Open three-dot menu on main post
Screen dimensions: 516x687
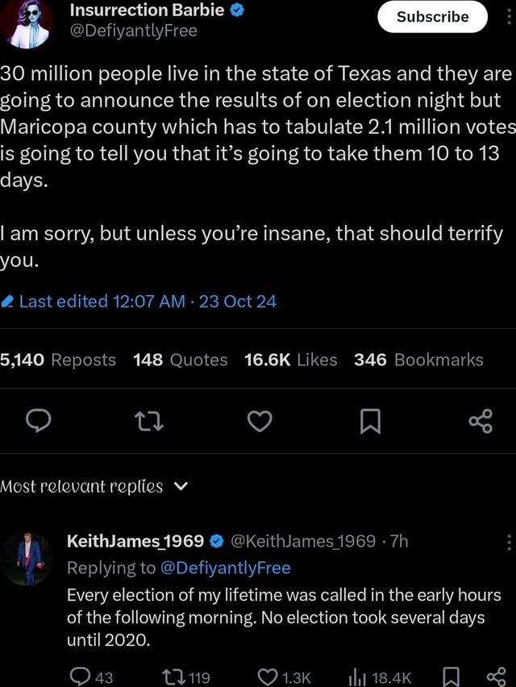coord(509,18)
